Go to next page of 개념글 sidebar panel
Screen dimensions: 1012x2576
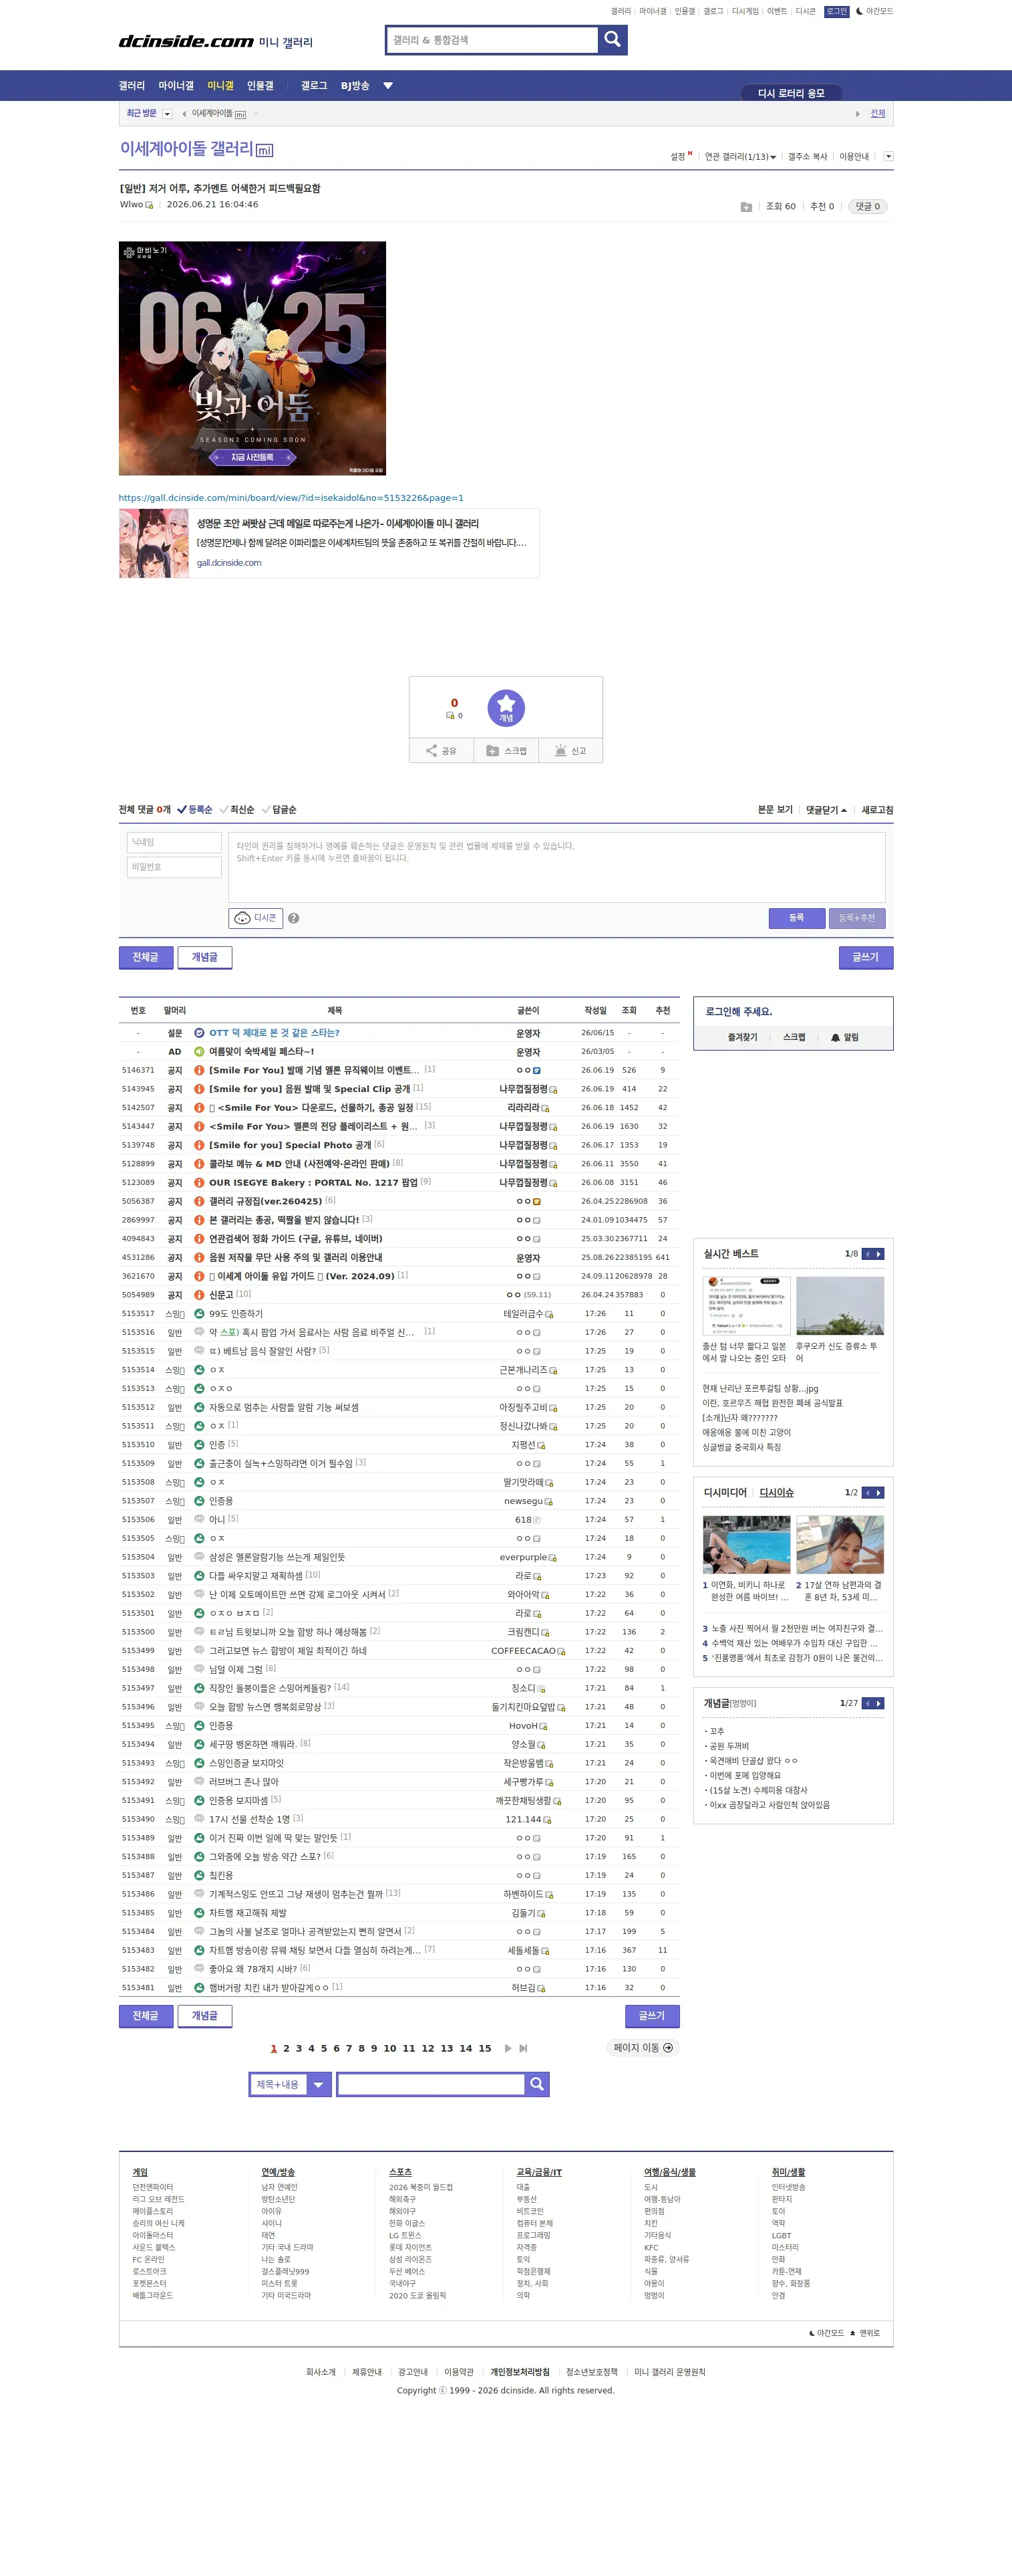[x=879, y=1703]
